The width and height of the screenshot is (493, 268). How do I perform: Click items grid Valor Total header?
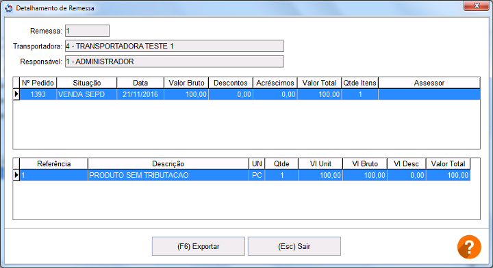448,164
